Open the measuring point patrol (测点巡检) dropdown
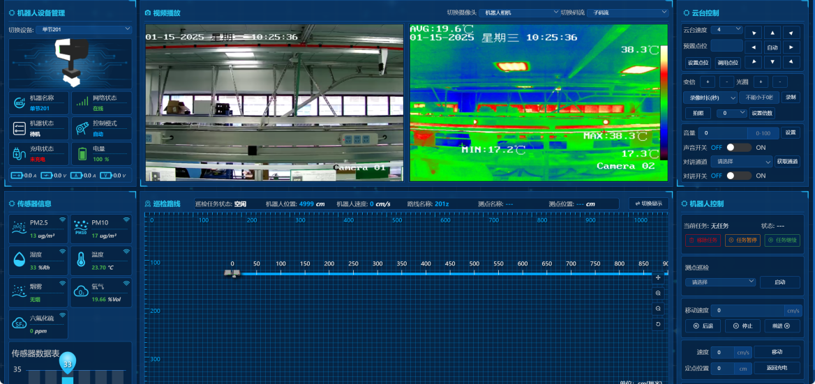 (720, 282)
